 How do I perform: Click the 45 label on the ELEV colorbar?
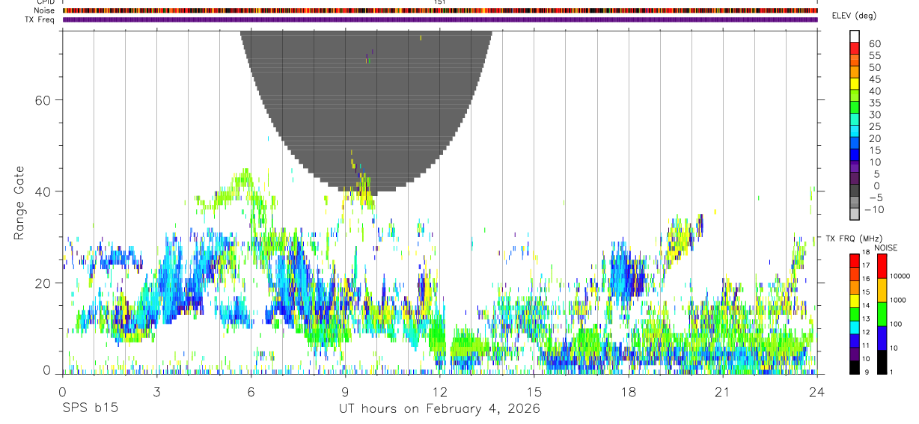point(875,79)
